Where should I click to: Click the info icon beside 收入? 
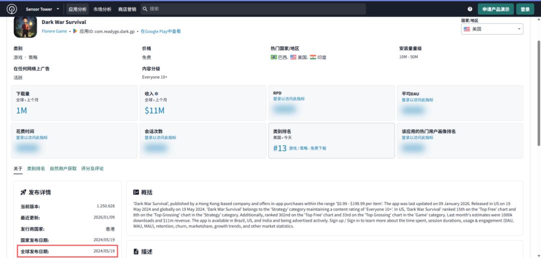pos(156,93)
